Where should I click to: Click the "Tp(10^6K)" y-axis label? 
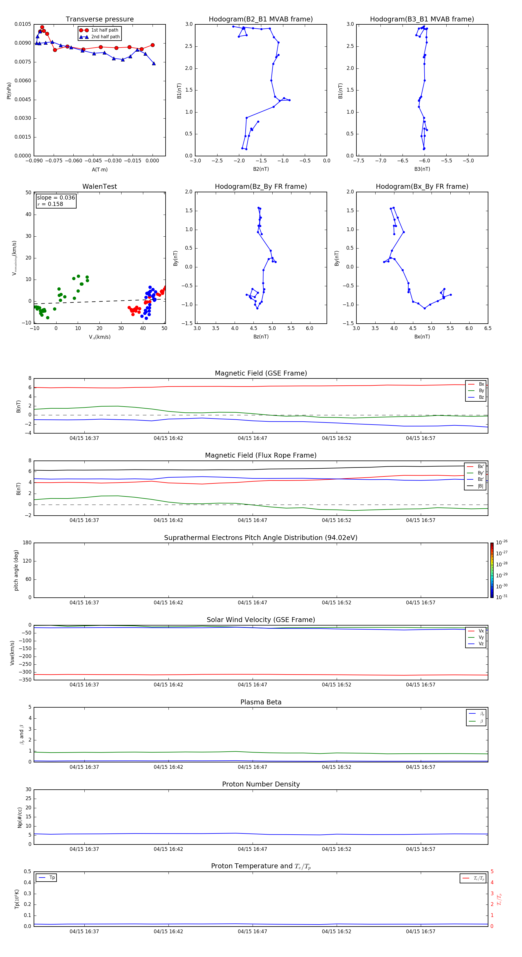(17, 899)
